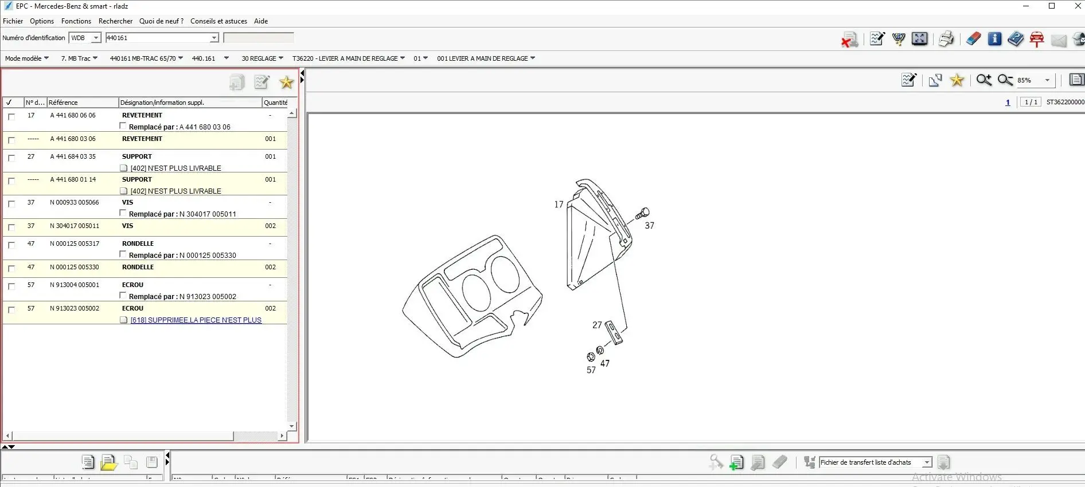1085x487 pixels.
Task: Open the Rechercher menu
Action: [115, 21]
